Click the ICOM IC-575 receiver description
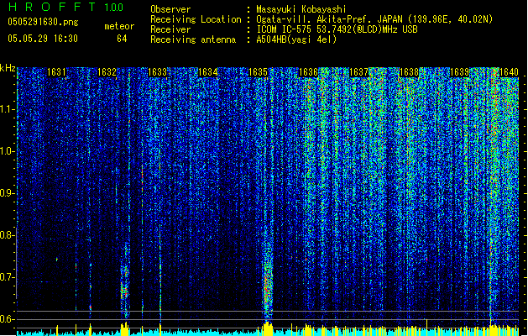The width and height of the screenshot is (528, 336). (x=337, y=29)
